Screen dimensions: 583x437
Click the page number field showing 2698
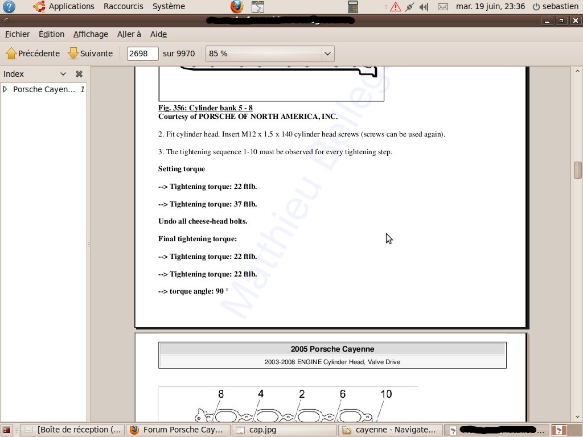(142, 53)
